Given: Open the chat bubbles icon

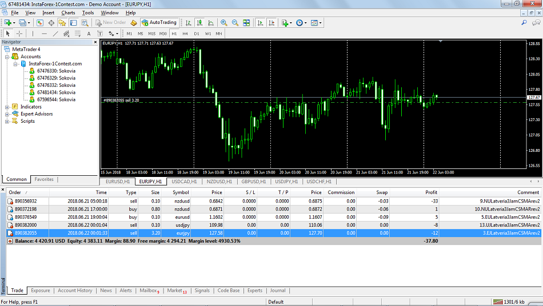Looking at the screenshot, I should [536, 22].
